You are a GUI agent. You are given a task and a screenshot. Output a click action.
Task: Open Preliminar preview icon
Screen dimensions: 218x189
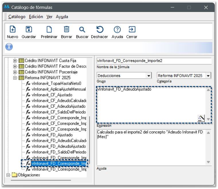coord(49,29)
